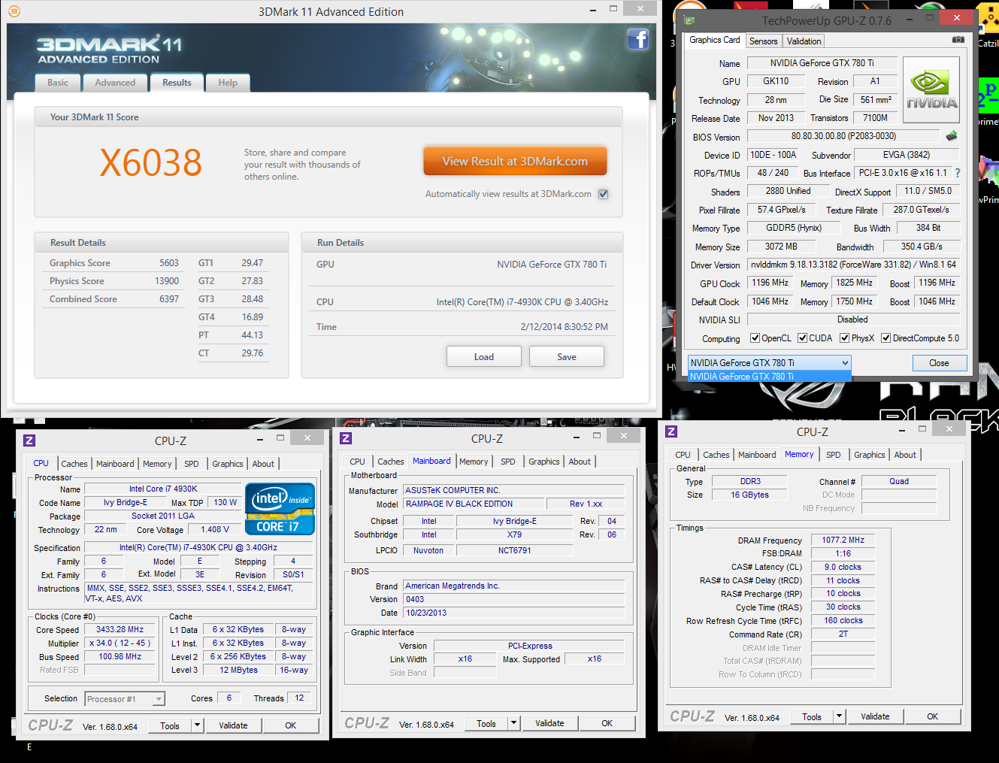Viewport: 999px width, 763px height.
Task: Click the Core Voltage value 1.408 V
Action: (214, 529)
